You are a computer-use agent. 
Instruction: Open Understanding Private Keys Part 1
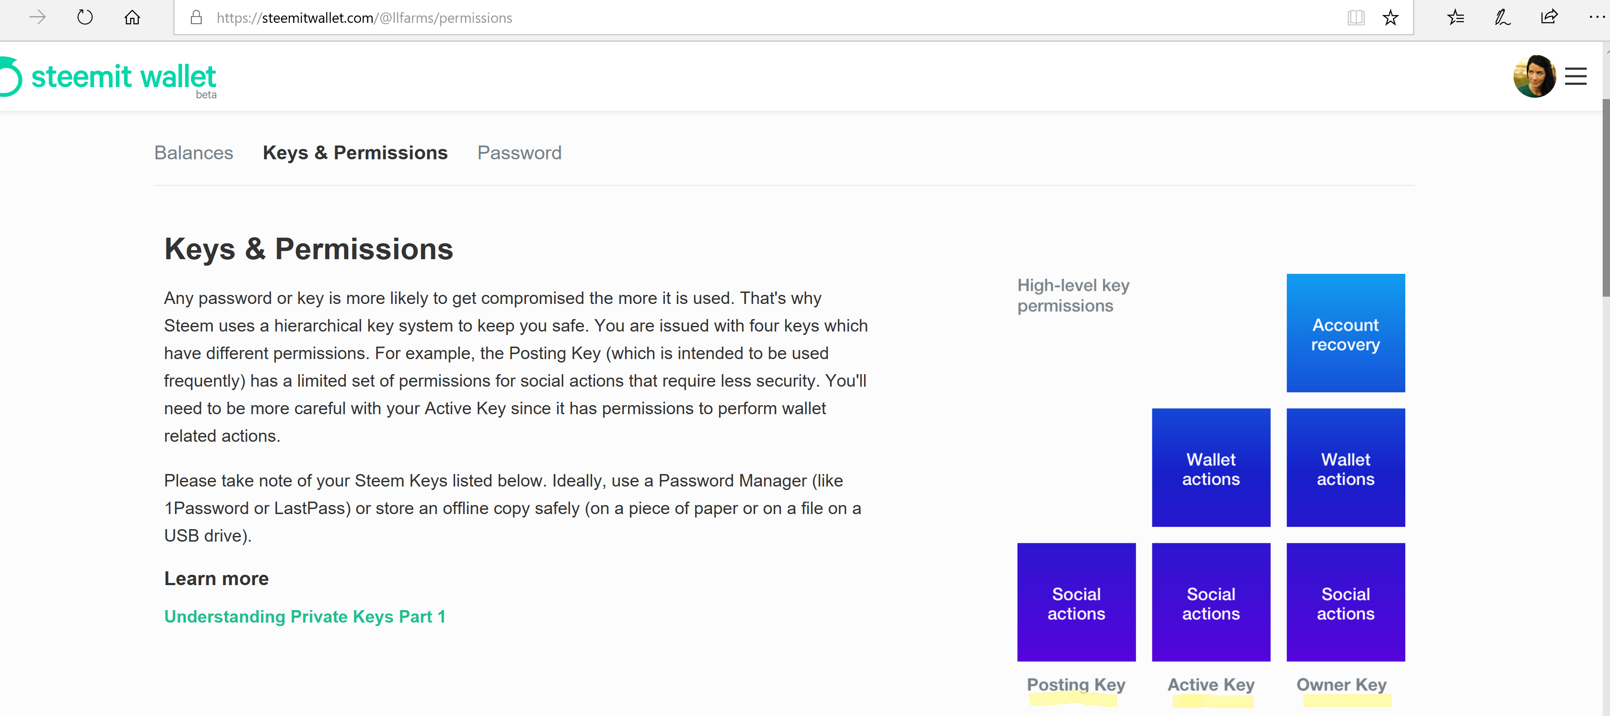pyautogui.click(x=304, y=616)
